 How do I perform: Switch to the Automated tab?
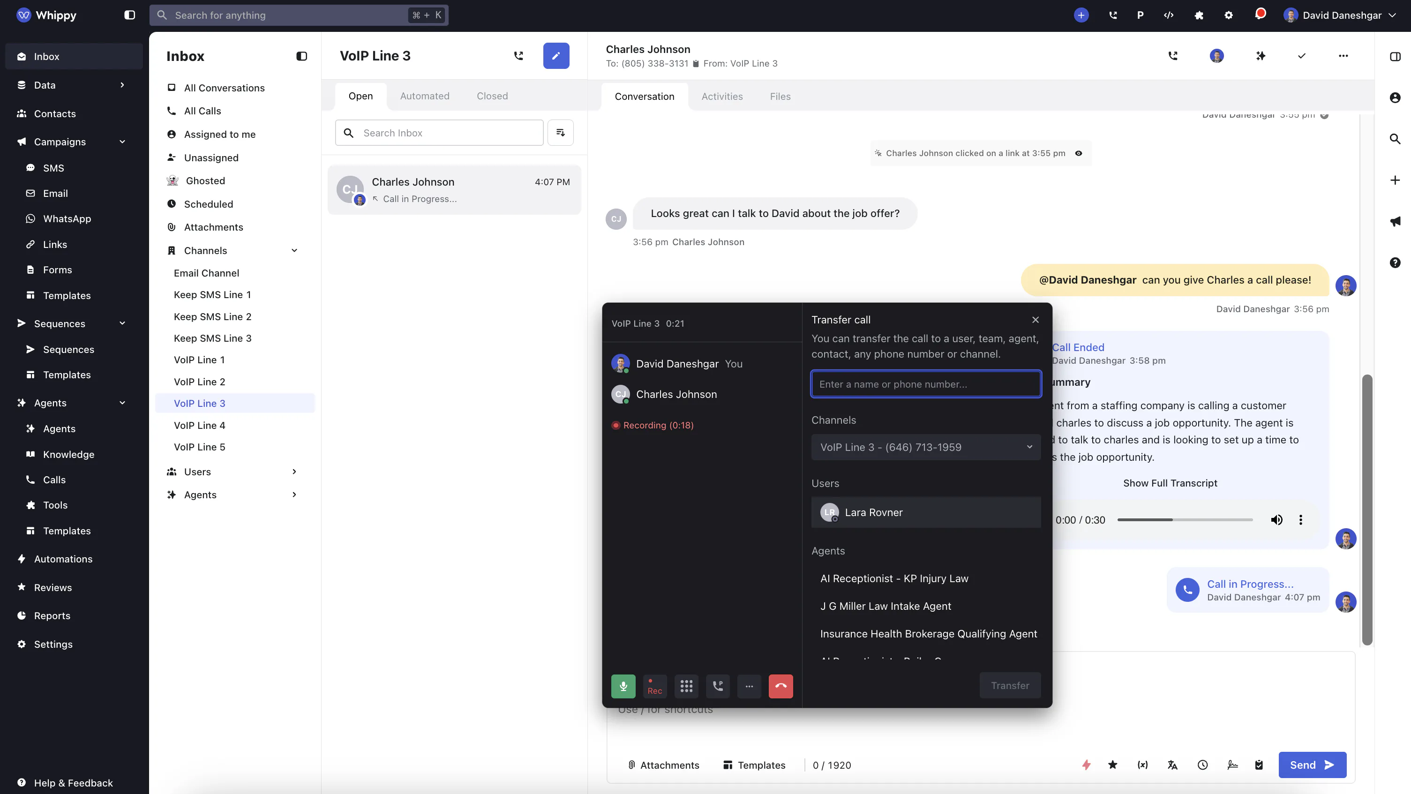425,96
